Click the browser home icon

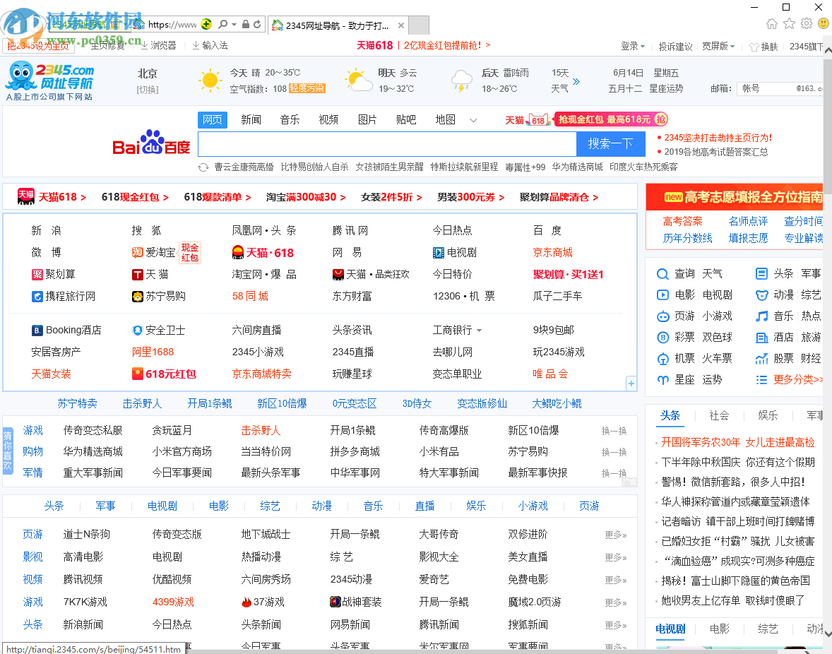tap(773, 23)
